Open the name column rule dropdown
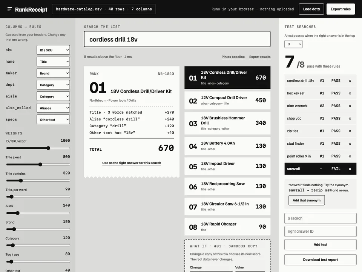 pyautogui.click(x=53, y=62)
